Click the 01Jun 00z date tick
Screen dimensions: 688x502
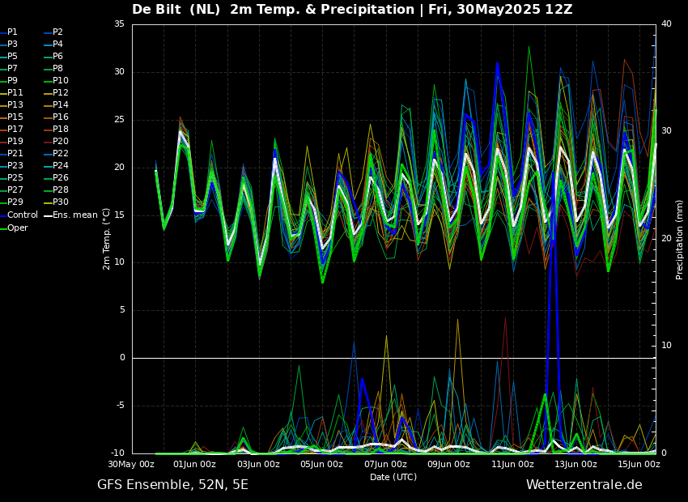[x=195, y=465]
